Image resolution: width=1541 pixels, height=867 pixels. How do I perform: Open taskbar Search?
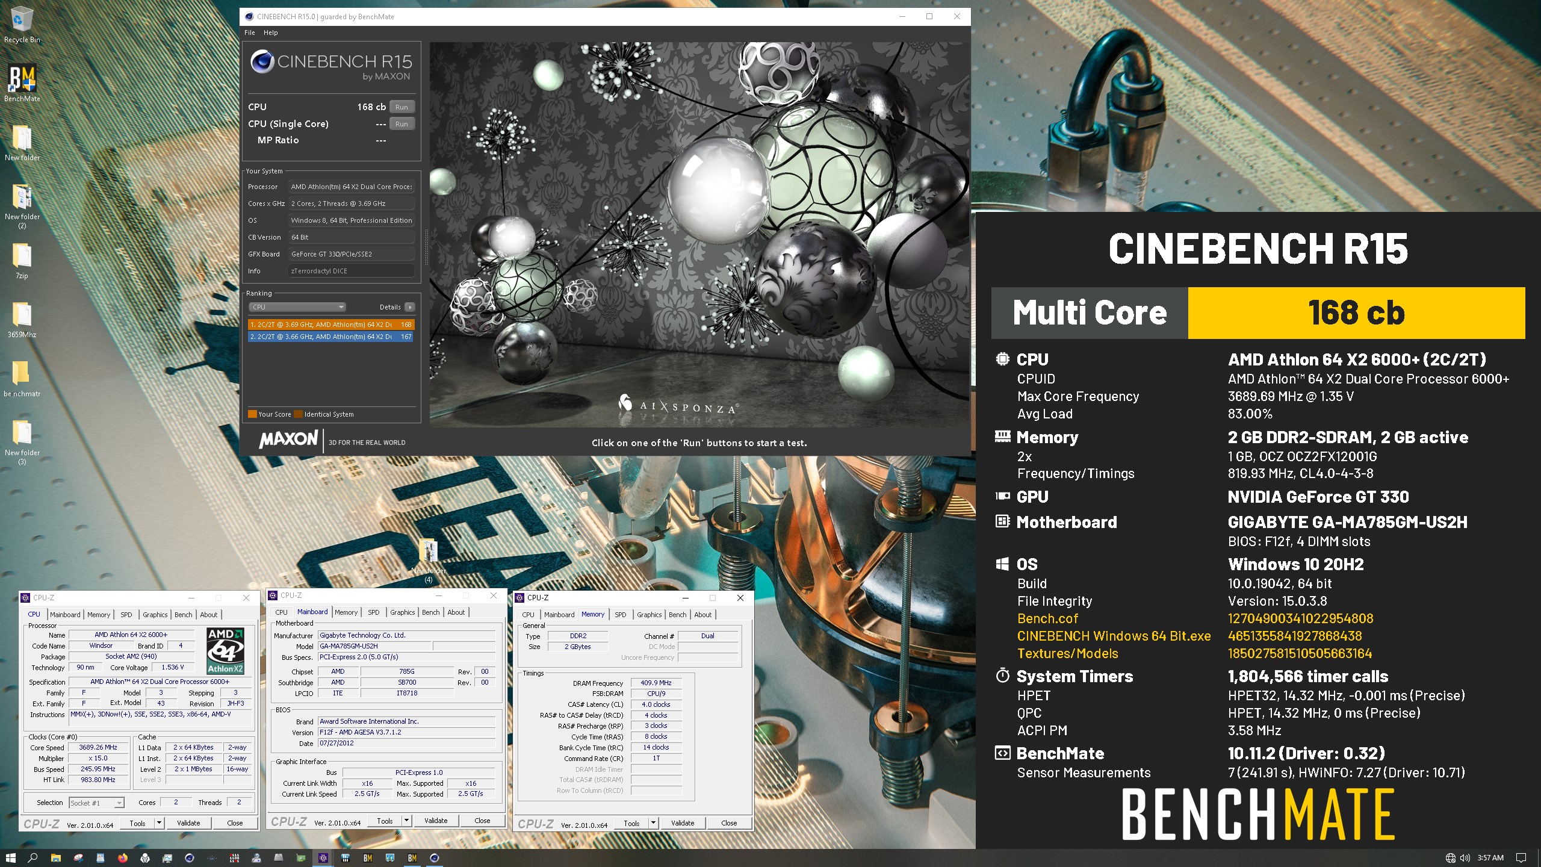tap(33, 857)
